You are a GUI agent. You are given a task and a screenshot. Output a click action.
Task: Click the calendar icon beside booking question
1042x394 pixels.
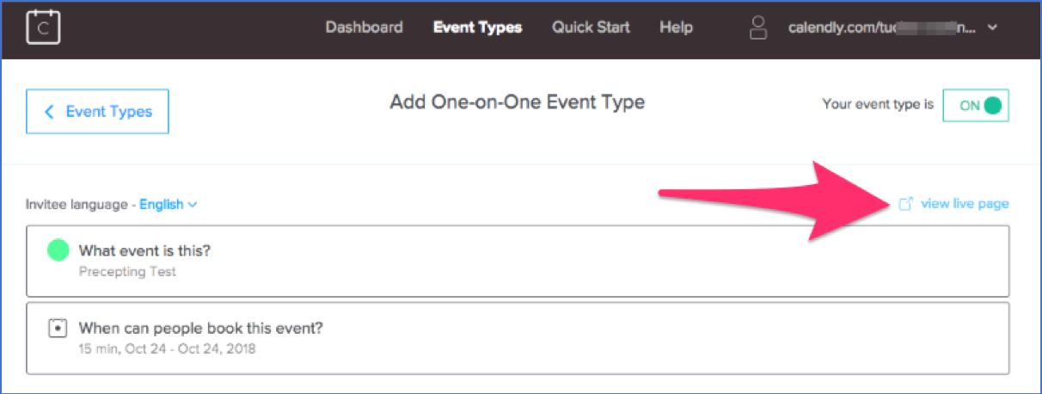click(x=58, y=328)
